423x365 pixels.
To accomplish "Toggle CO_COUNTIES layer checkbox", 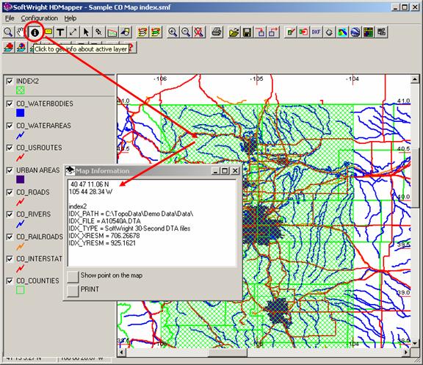I will pos(10,281).
